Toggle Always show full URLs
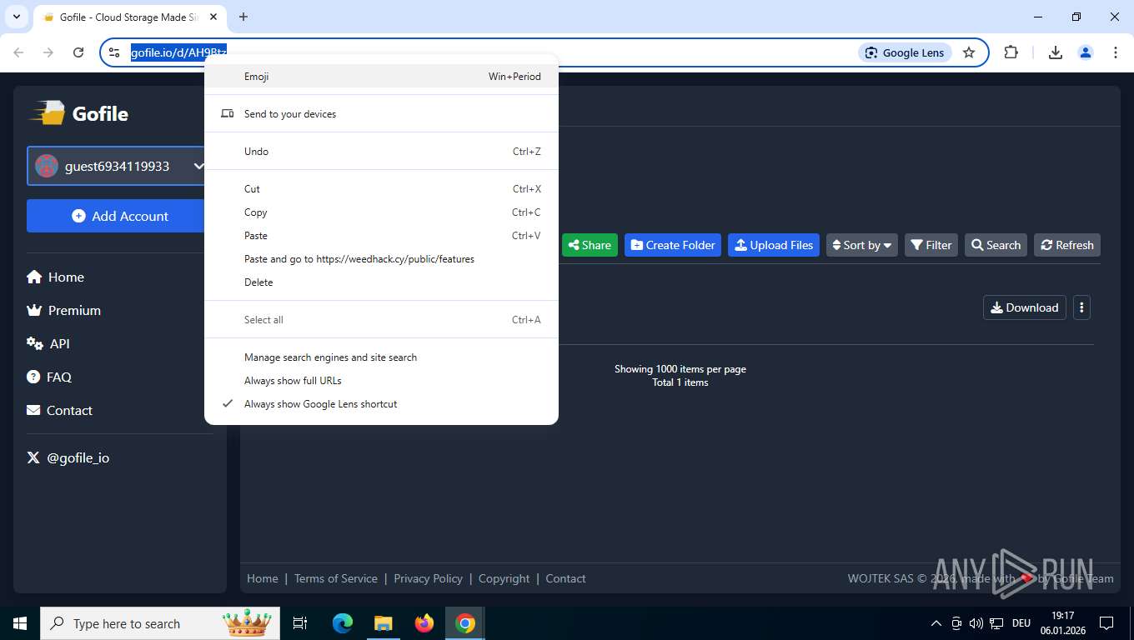Viewport: 1134px width, 640px height. 381,380
